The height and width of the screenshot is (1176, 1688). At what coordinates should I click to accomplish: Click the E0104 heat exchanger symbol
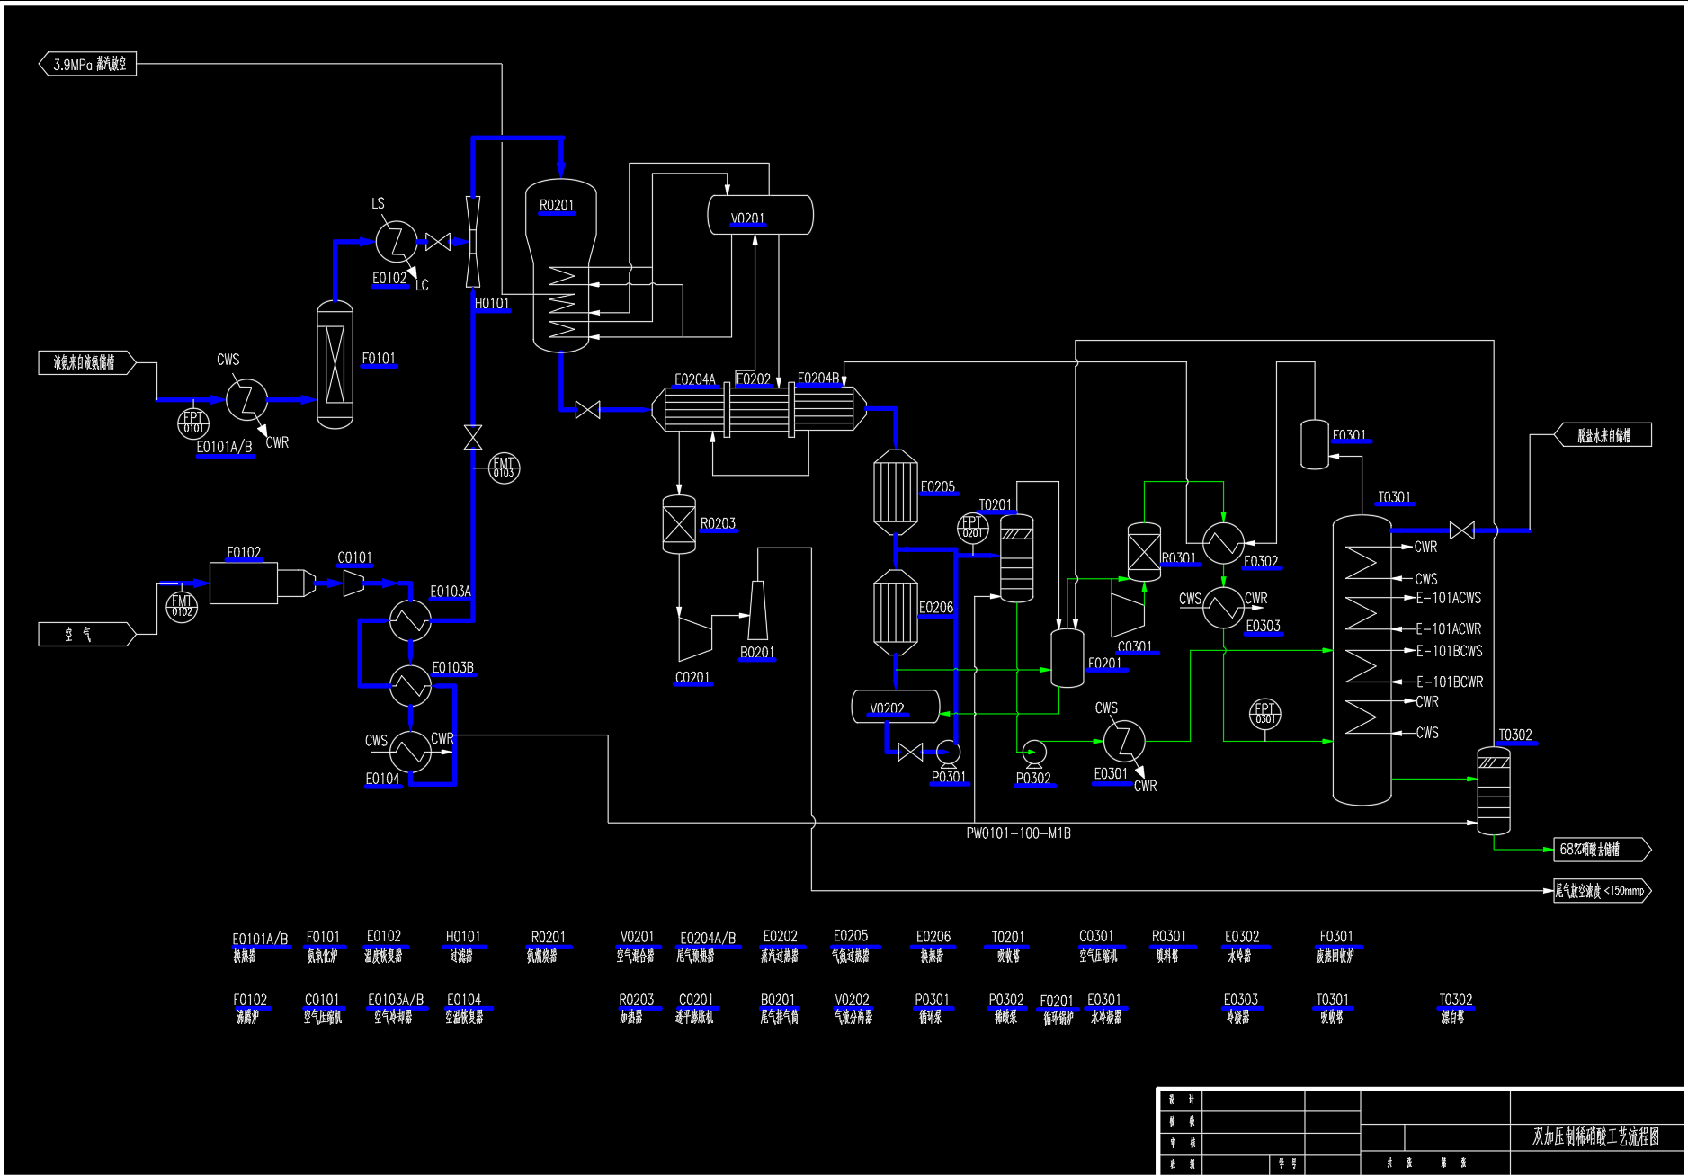pos(411,752)
